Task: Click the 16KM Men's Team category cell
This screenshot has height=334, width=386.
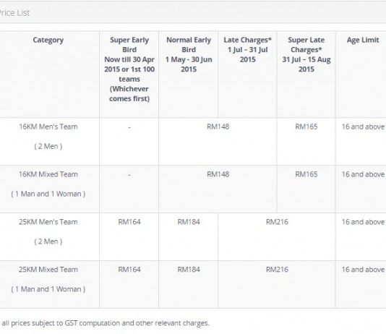Action: coord(48,142)
